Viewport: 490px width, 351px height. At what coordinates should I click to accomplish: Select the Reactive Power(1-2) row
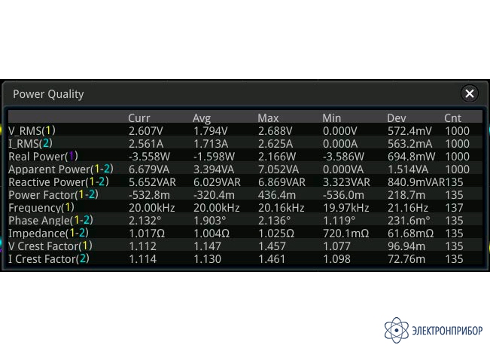(245, 182)
